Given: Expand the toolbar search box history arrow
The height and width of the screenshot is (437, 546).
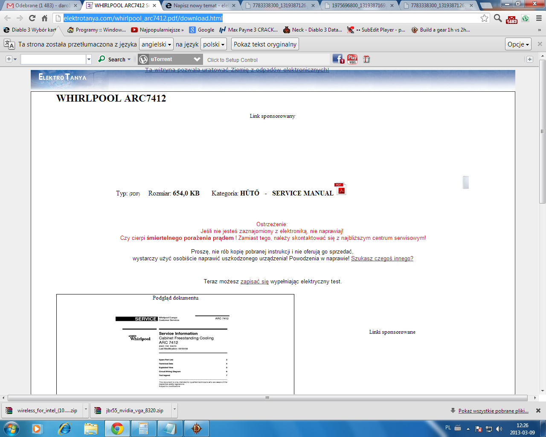Looking at the screenshot, I should [89, 59].
